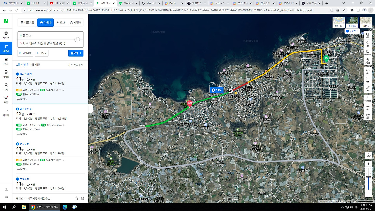Image resolution: width=375 pixels, height=211 pixels.
Task: Open 더보기 in the sidebar
Action: tap(6, 113)
